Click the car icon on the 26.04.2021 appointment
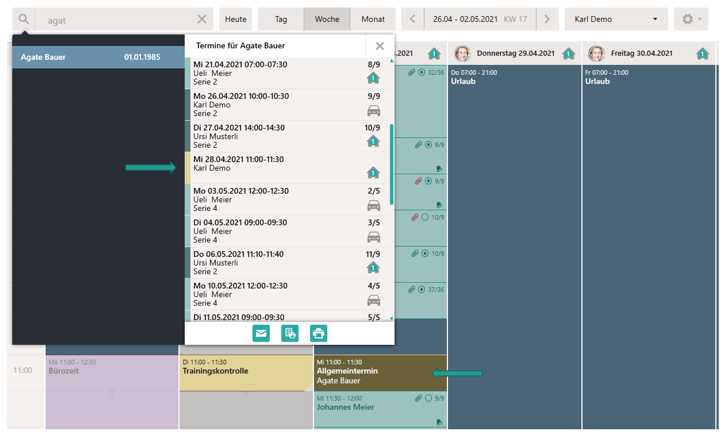 373,111
